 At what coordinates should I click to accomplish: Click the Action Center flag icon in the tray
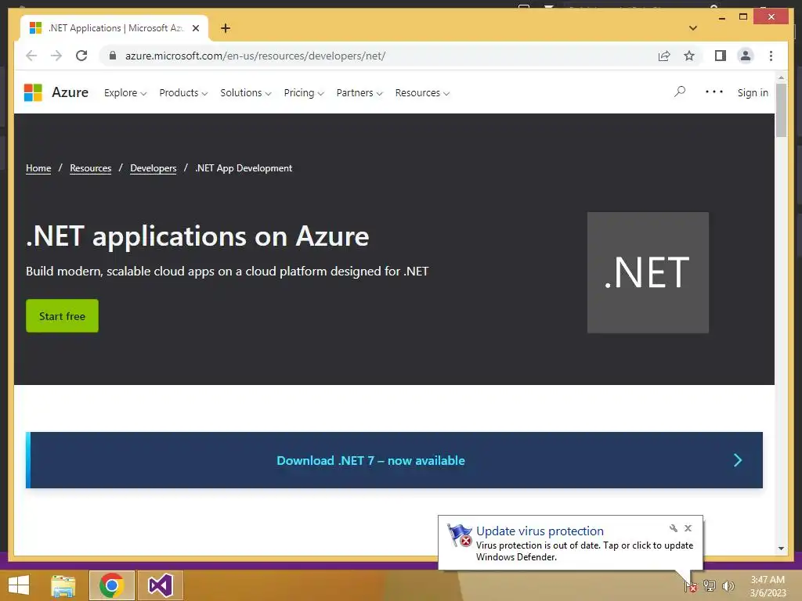coord(691,585)
